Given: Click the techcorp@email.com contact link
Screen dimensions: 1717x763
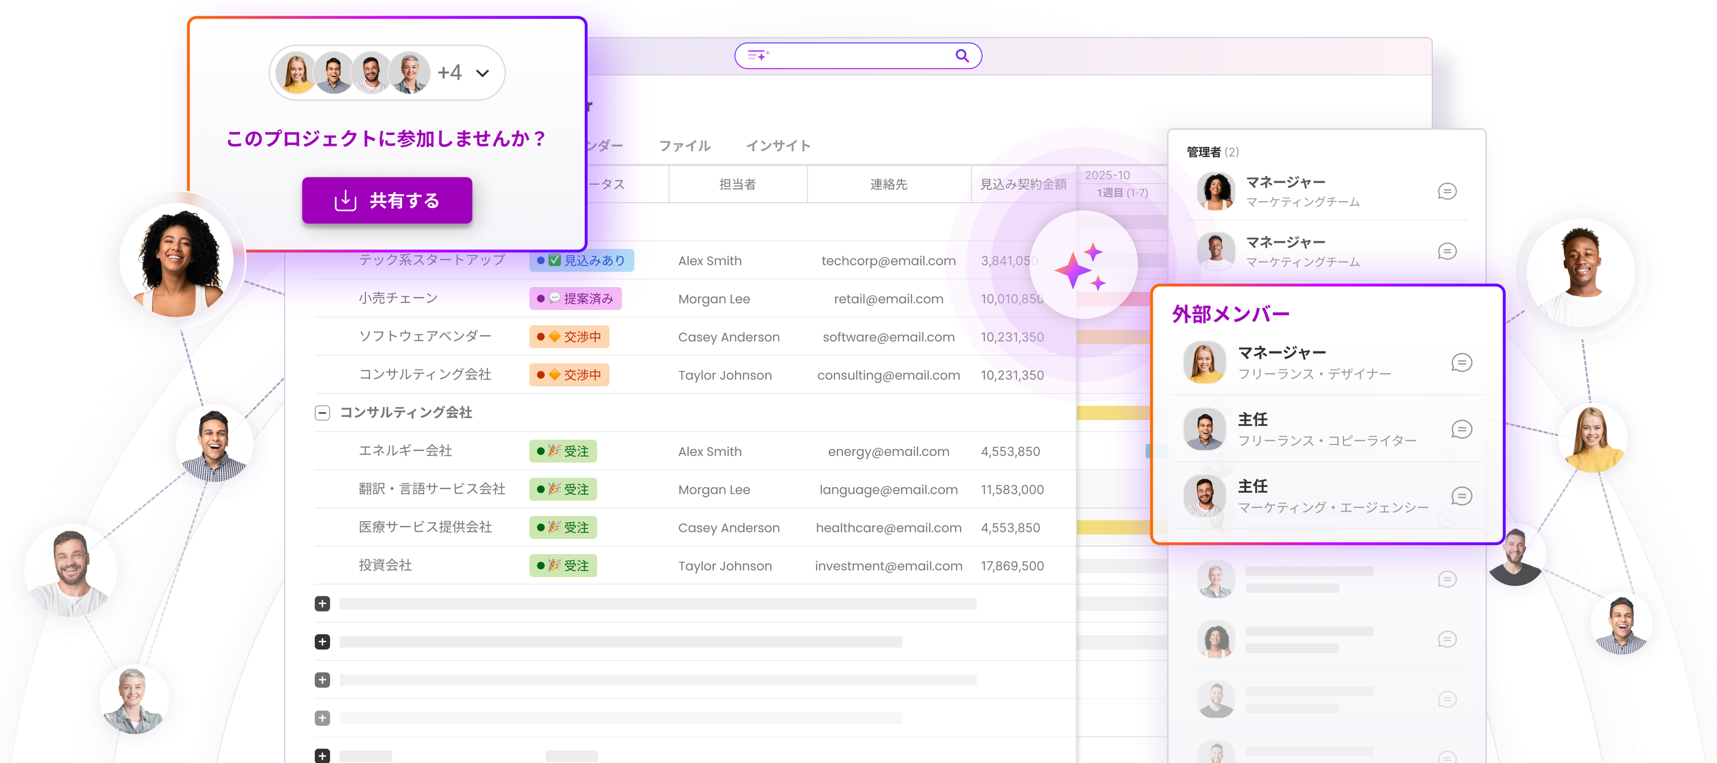Looking at the screenshot, I should coord(888,261).
